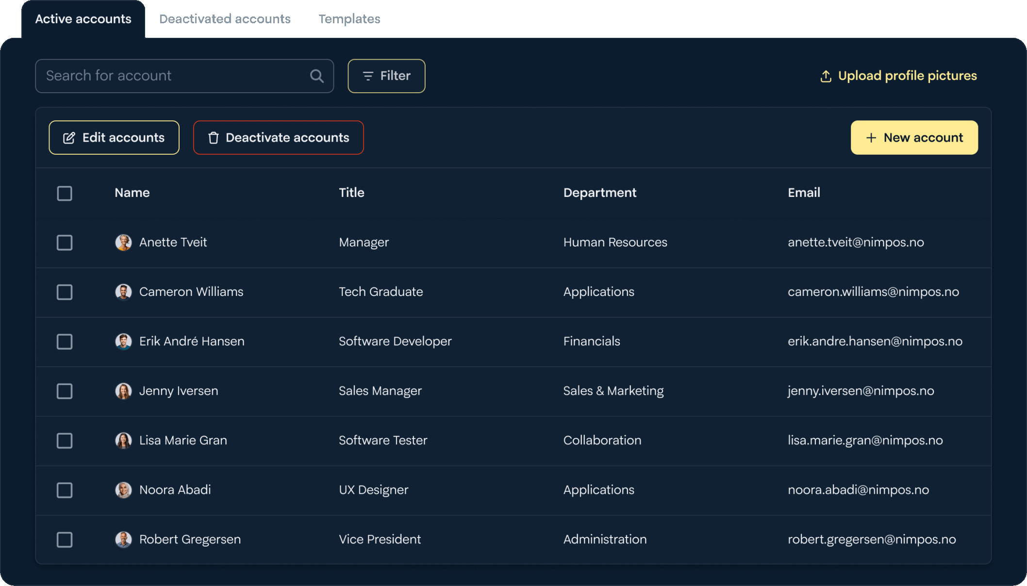Click the Search for account input field

170,76
